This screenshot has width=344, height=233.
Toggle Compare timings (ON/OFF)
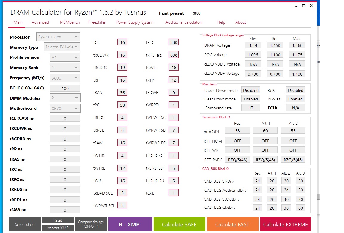[91, 224]
